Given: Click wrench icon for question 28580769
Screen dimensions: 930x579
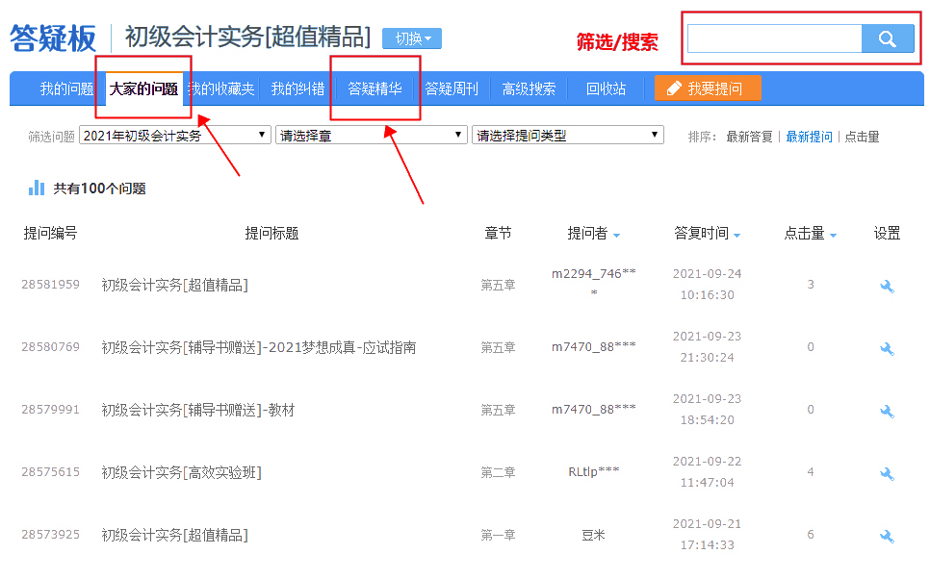Looking at the screenshot, I should [x=887, y=348].
